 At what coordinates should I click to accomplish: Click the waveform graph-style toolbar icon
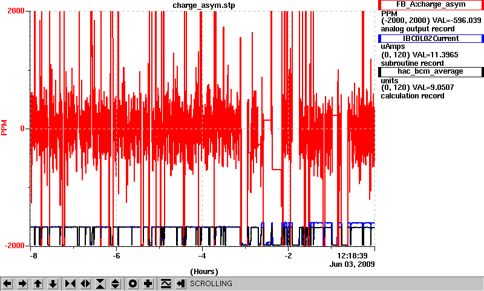[x=165, y=284]
